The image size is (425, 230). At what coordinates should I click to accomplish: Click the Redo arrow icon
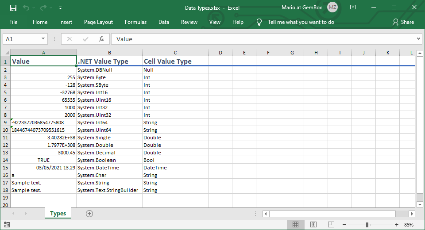coord(43,8)
